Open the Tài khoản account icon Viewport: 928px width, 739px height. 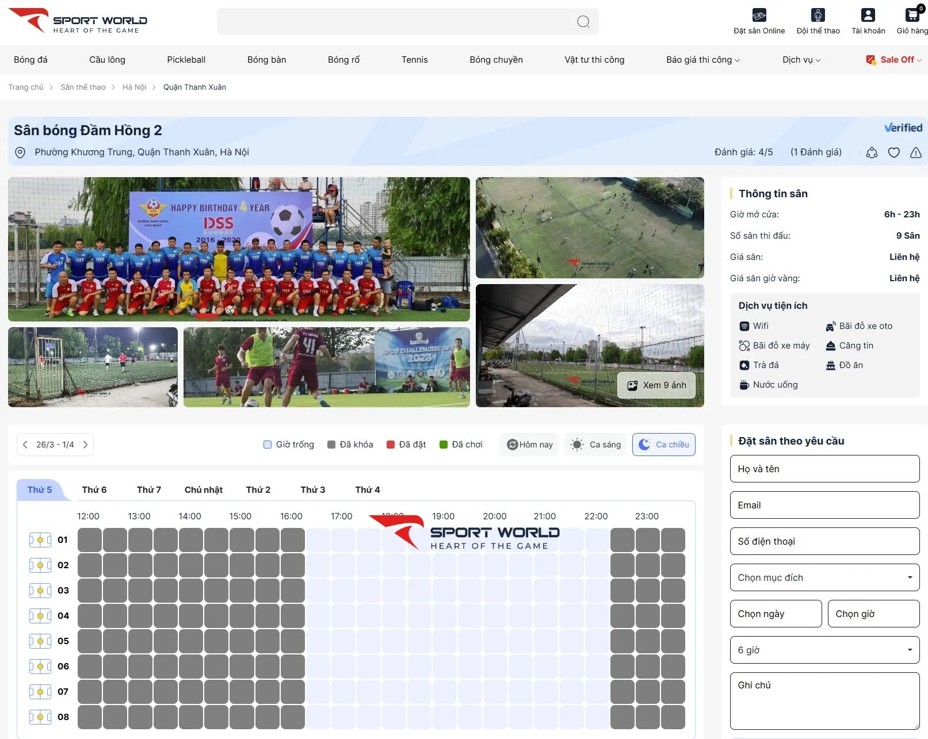coord(868,16)
